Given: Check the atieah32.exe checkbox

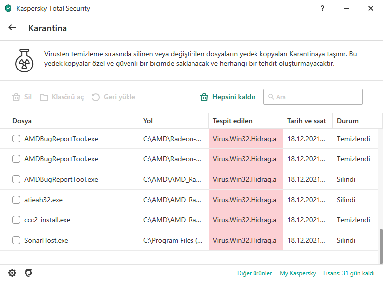Looking at the screenshot, I should [16, 200].
